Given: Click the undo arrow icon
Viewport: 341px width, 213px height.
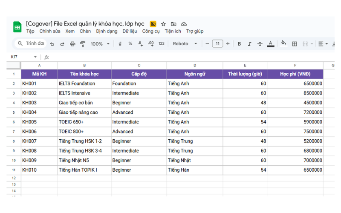Looking at the screenshot, I should pos(52,44).
